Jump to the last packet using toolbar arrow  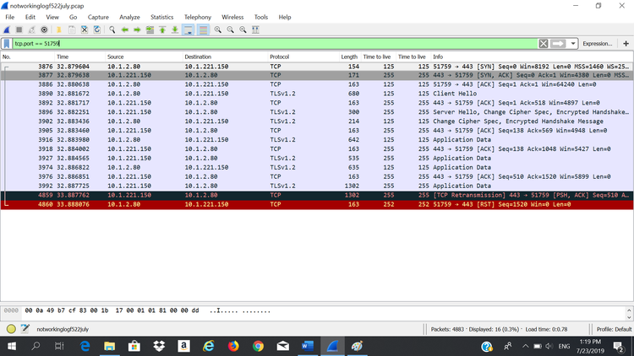pyautogui.click(x=174, y=30)
